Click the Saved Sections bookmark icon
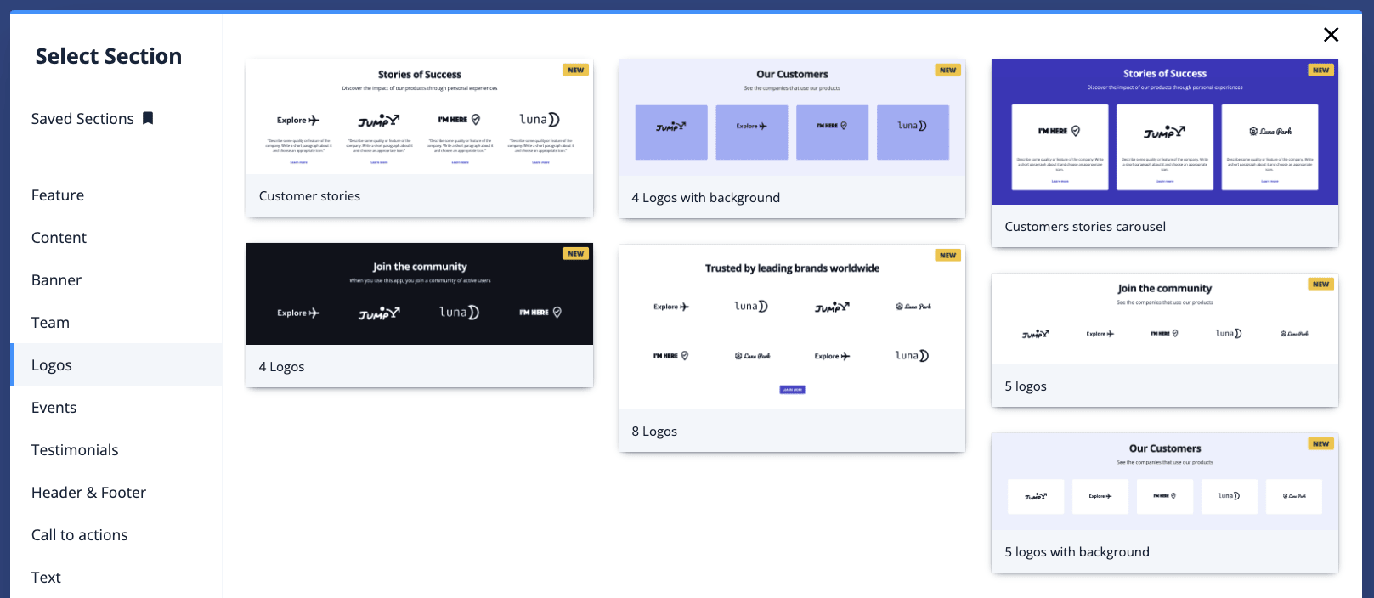This screenshot has height=598, width=1374. click(x=148, y=118)
